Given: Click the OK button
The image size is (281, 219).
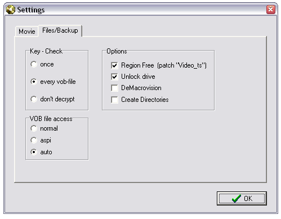Looking at the screenshot, I should tap(242, 199).
